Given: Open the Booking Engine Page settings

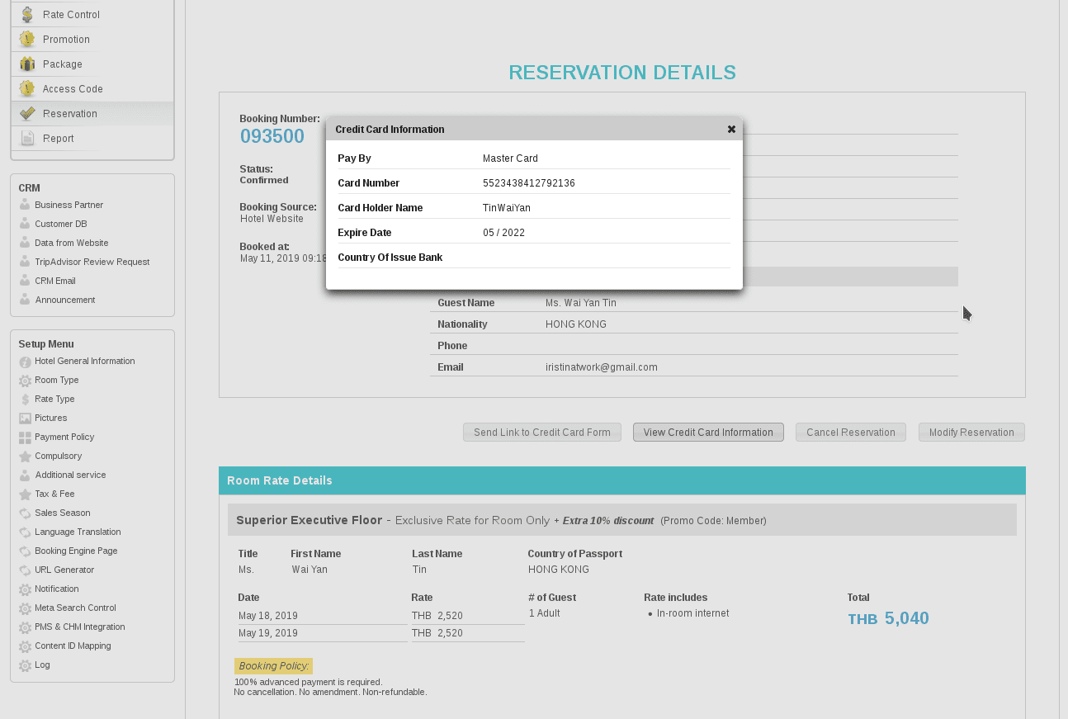Looking at the screenshot, I should 76,551.
